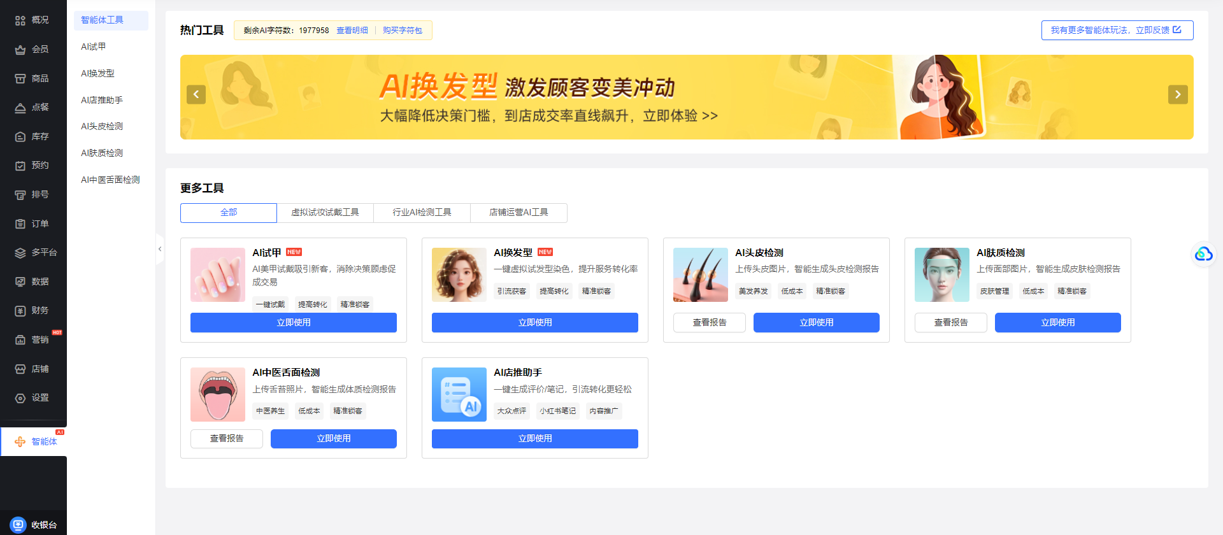Open the 订单 orders sidebar icon
Viewport: 1223px width, 535px height.
20,224
